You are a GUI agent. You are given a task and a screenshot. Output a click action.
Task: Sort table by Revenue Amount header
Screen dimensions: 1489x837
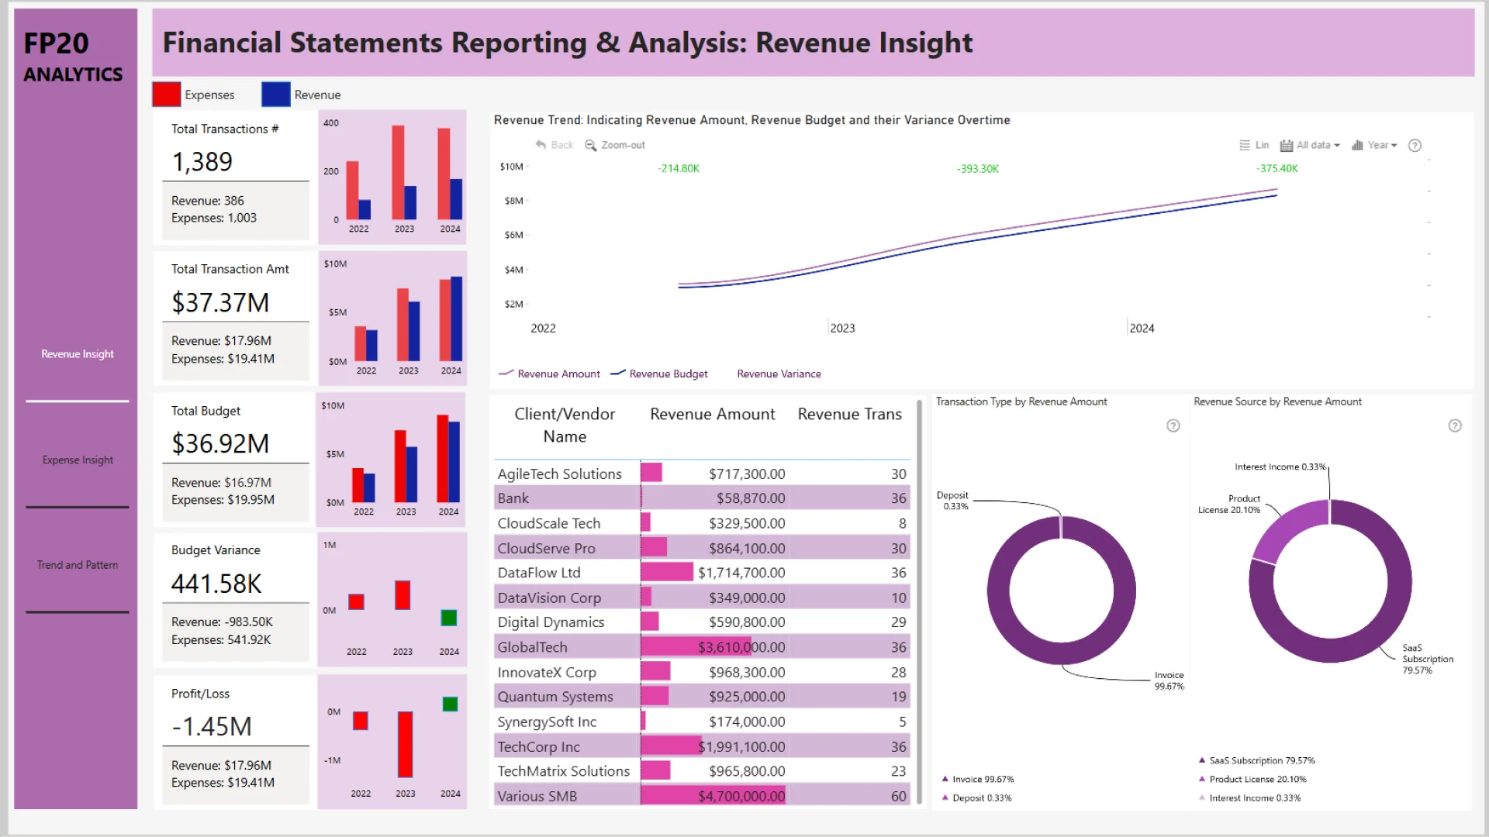click(x=712, y=415)
